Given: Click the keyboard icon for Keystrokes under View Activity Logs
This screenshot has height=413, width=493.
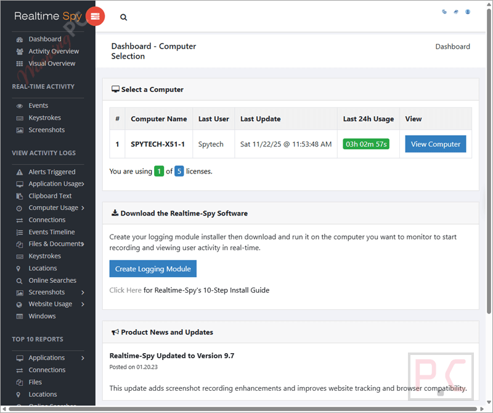Looking at the screenshot, I should [x=20, y=256].
